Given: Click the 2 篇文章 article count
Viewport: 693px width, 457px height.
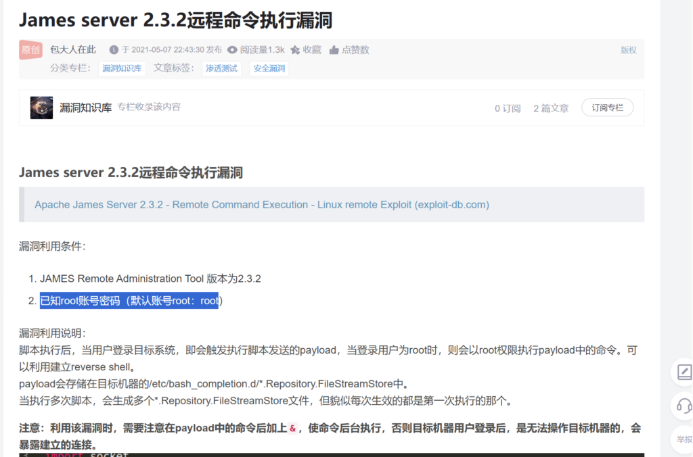Looking at the screenshot, I should click(x=551, y=108).
